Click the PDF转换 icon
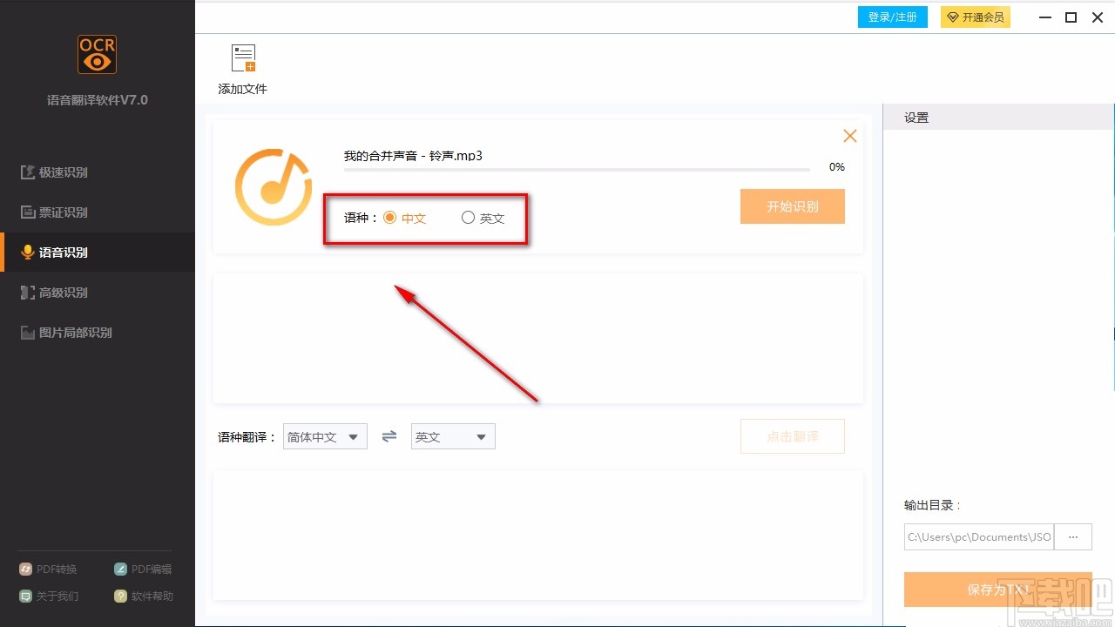The image size is (1115, 627). [x=24, y=569]
